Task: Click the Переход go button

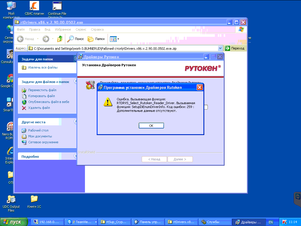Action: tap(235, 48)
